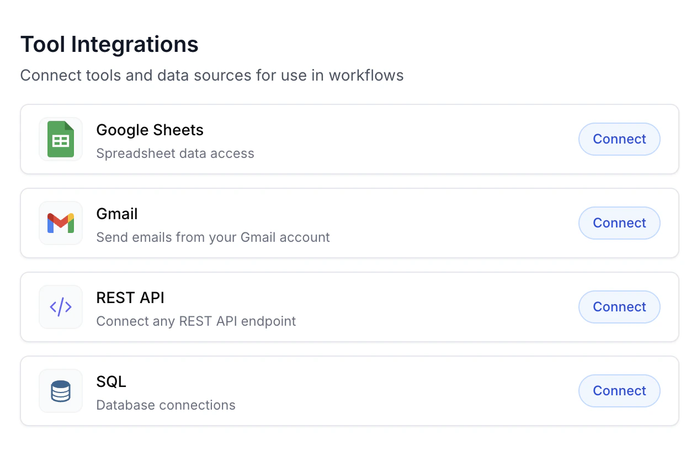Click the Gmail title label
Screen dimensions: 691x456
click(x=116, y=214)
